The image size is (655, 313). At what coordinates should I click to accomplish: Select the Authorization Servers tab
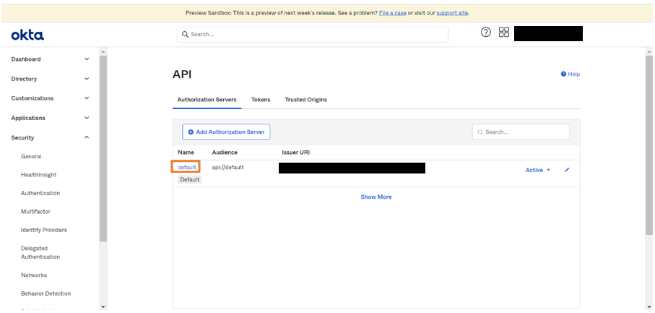click(207, 100)
